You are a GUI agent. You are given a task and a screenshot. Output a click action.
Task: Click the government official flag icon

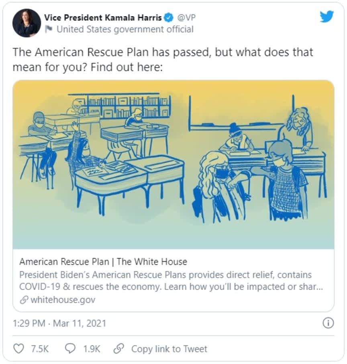point(49,29)
